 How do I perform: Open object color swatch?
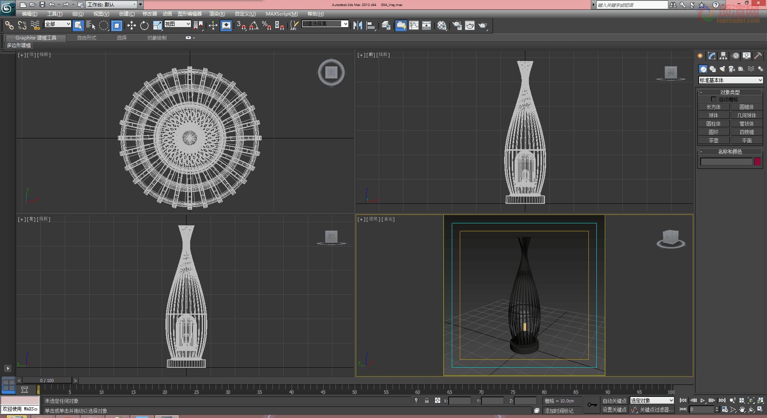coord(757,162)
